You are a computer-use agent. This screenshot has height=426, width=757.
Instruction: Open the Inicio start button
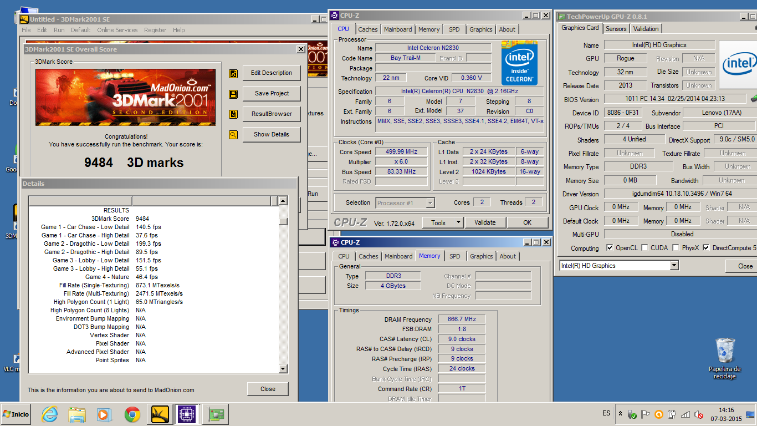[x=16, y=414]
